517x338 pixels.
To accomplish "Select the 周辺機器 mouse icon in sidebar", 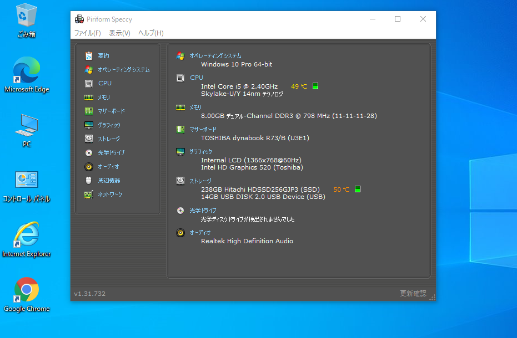I will 89,180.
